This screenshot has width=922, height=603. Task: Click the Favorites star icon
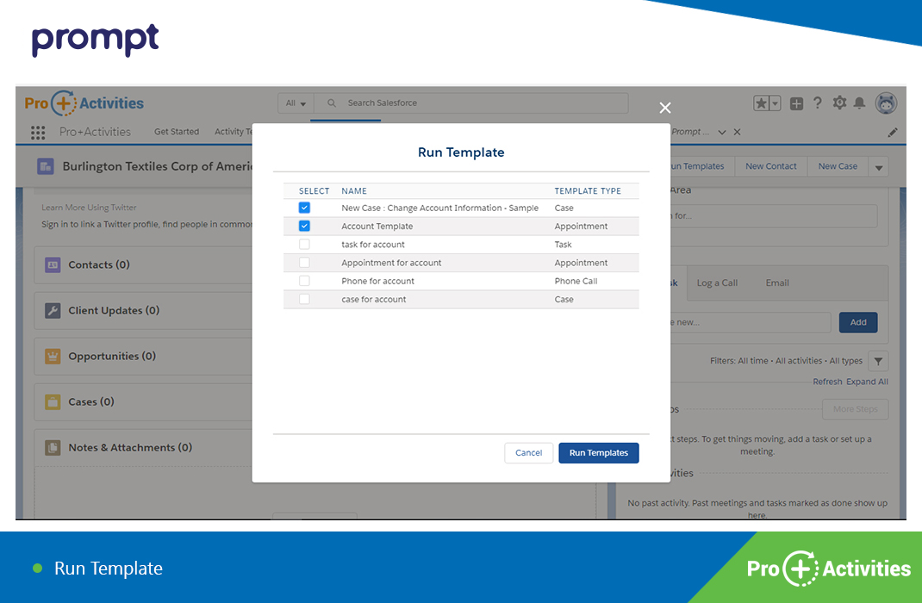pos(761,103)
